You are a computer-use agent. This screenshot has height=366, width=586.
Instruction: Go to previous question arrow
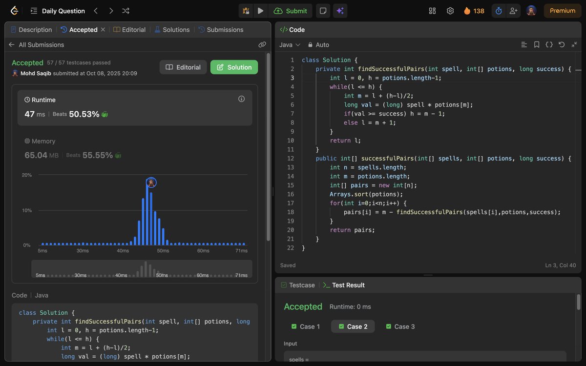(96, 11)
